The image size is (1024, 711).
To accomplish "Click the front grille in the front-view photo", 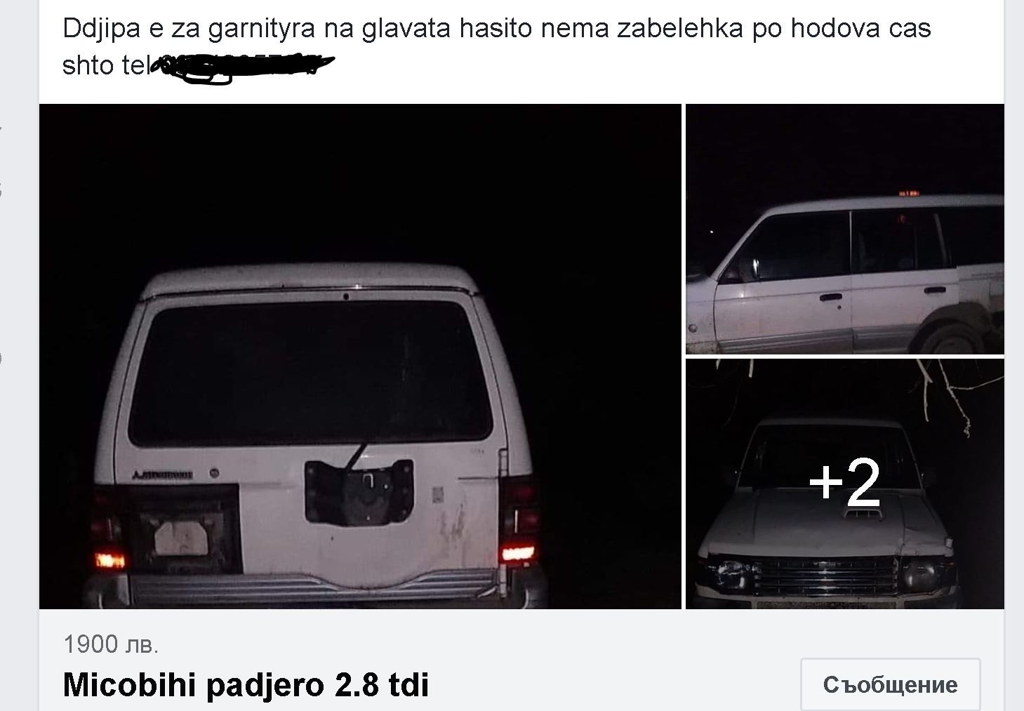I will [x=825, y=576].
